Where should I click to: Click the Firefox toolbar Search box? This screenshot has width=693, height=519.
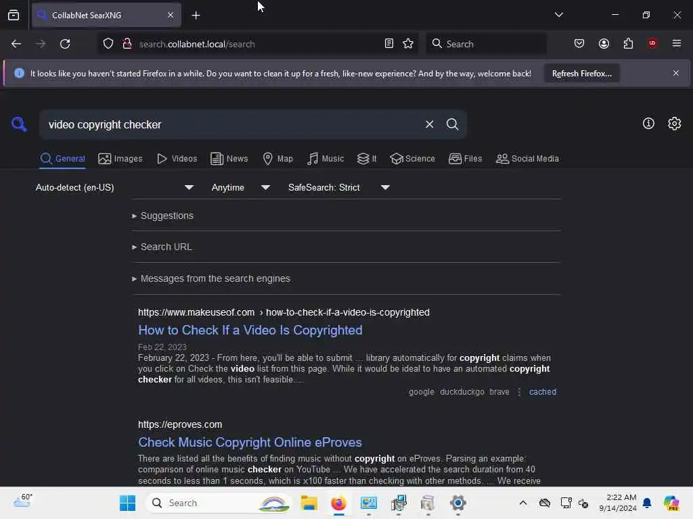[x=486, y=44]
